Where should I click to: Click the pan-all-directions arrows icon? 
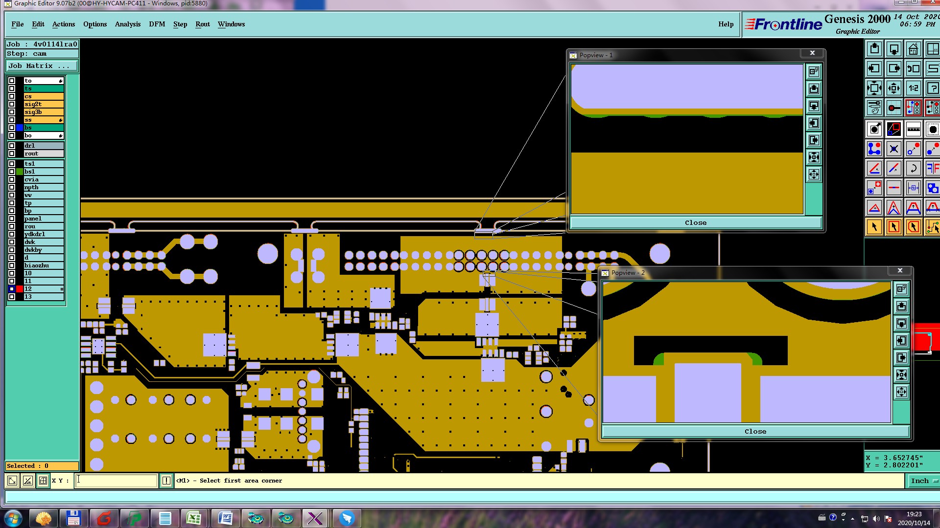click(893, 88)
